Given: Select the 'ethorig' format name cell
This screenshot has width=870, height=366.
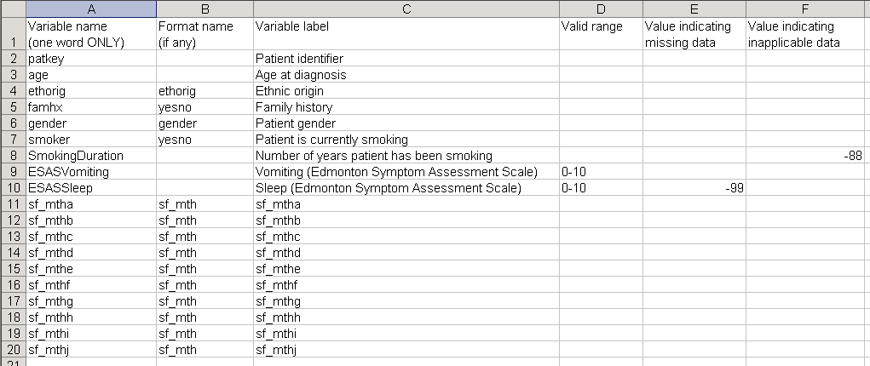Looking at the screenshot, I should (x=204, y=91).
